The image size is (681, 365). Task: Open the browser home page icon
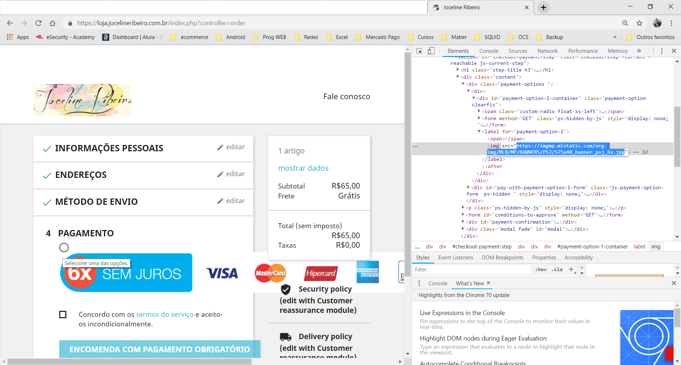[x=52, y=23]
